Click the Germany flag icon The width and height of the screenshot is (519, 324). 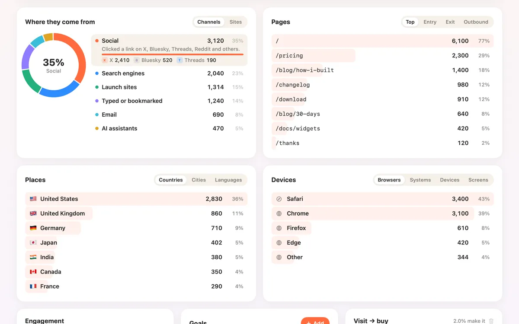click(x=33, y=228)
